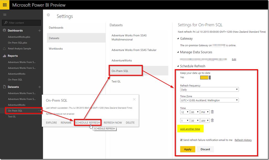Open Retail Analysis Sample dashboard

click(x=19, y=49)
